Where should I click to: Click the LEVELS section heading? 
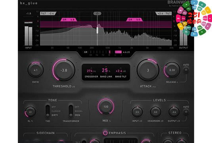click(x=159, y=100)
